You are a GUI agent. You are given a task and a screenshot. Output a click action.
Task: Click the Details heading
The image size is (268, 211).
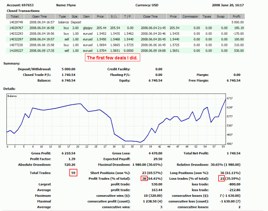click(x=9, y=89)
